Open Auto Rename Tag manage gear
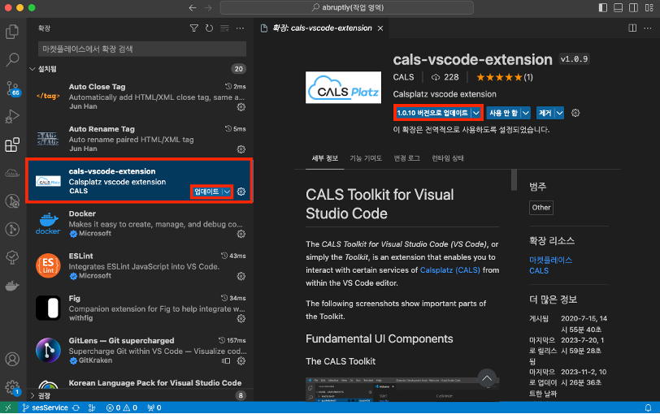Image resolution: width=660 pixels, height=414 pixels. pyautogui.click(x=241, y=149)
